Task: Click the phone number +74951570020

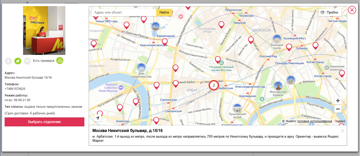Action: 15,89
